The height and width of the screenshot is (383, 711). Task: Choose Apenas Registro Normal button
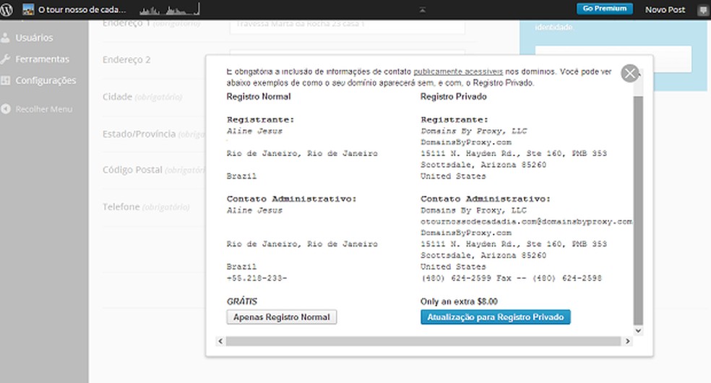tap(282, 317)
